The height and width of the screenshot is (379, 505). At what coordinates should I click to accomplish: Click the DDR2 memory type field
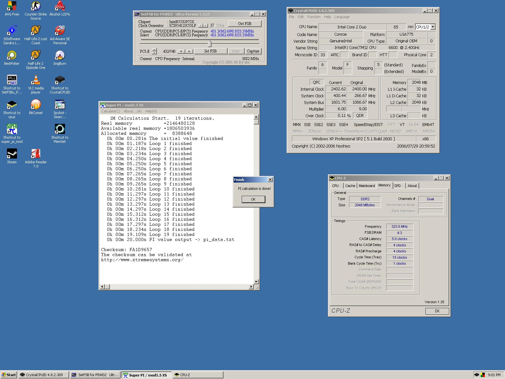365,199
